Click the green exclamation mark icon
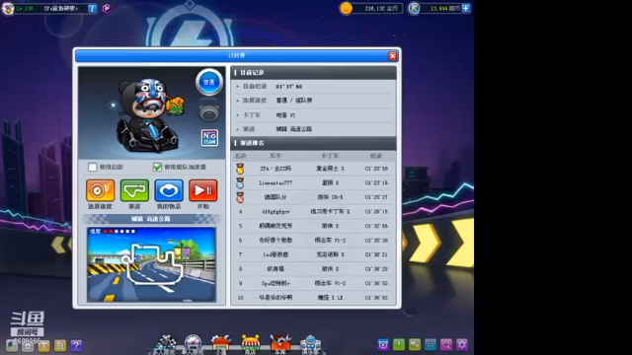Viewport: 632px width, 355px height. click(399, 344)
